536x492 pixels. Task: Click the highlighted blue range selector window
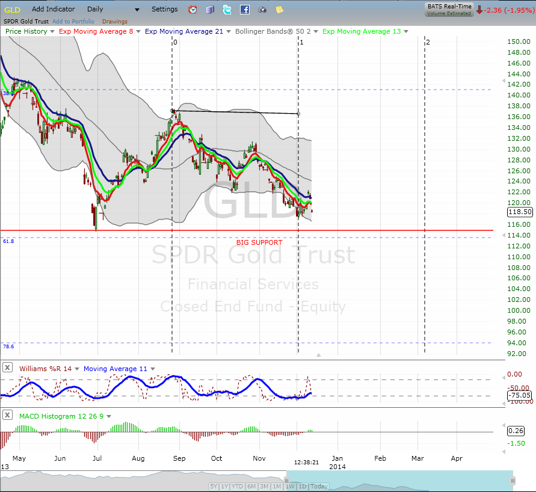click(x=399, y=481)
